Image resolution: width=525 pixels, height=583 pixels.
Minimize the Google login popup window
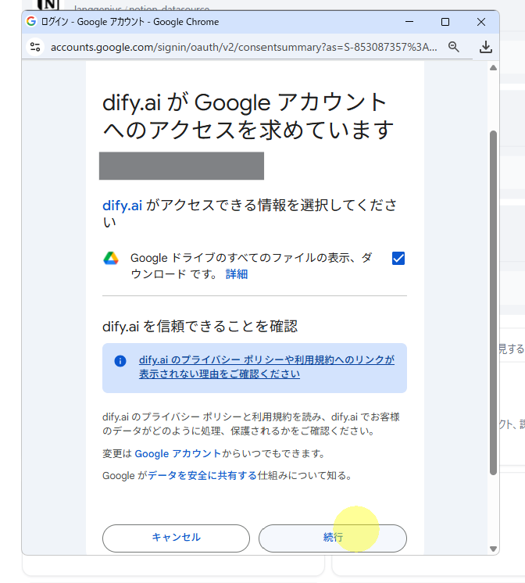coord(409,22)
